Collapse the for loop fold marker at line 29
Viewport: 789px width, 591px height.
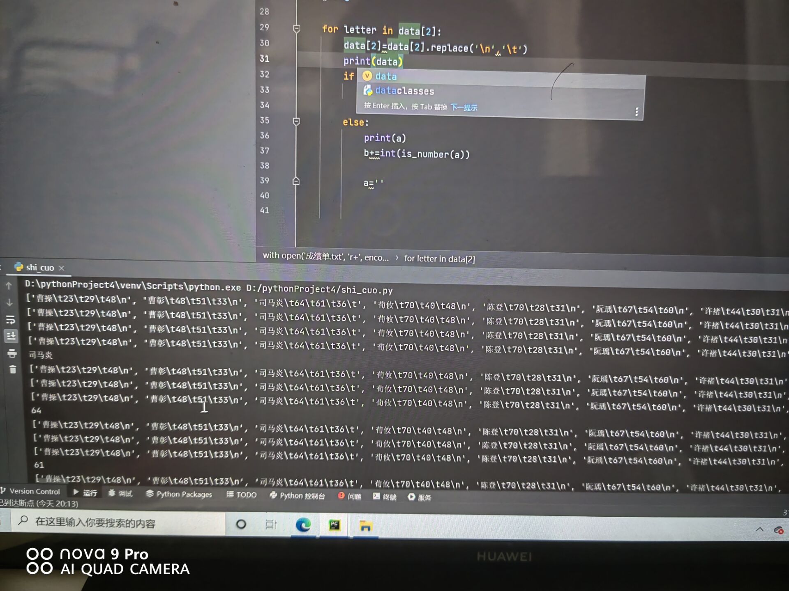(x=296, y=29)
